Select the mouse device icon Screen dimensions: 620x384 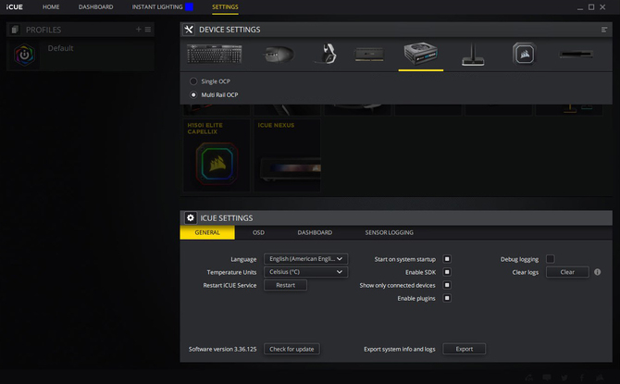[279, 54]
